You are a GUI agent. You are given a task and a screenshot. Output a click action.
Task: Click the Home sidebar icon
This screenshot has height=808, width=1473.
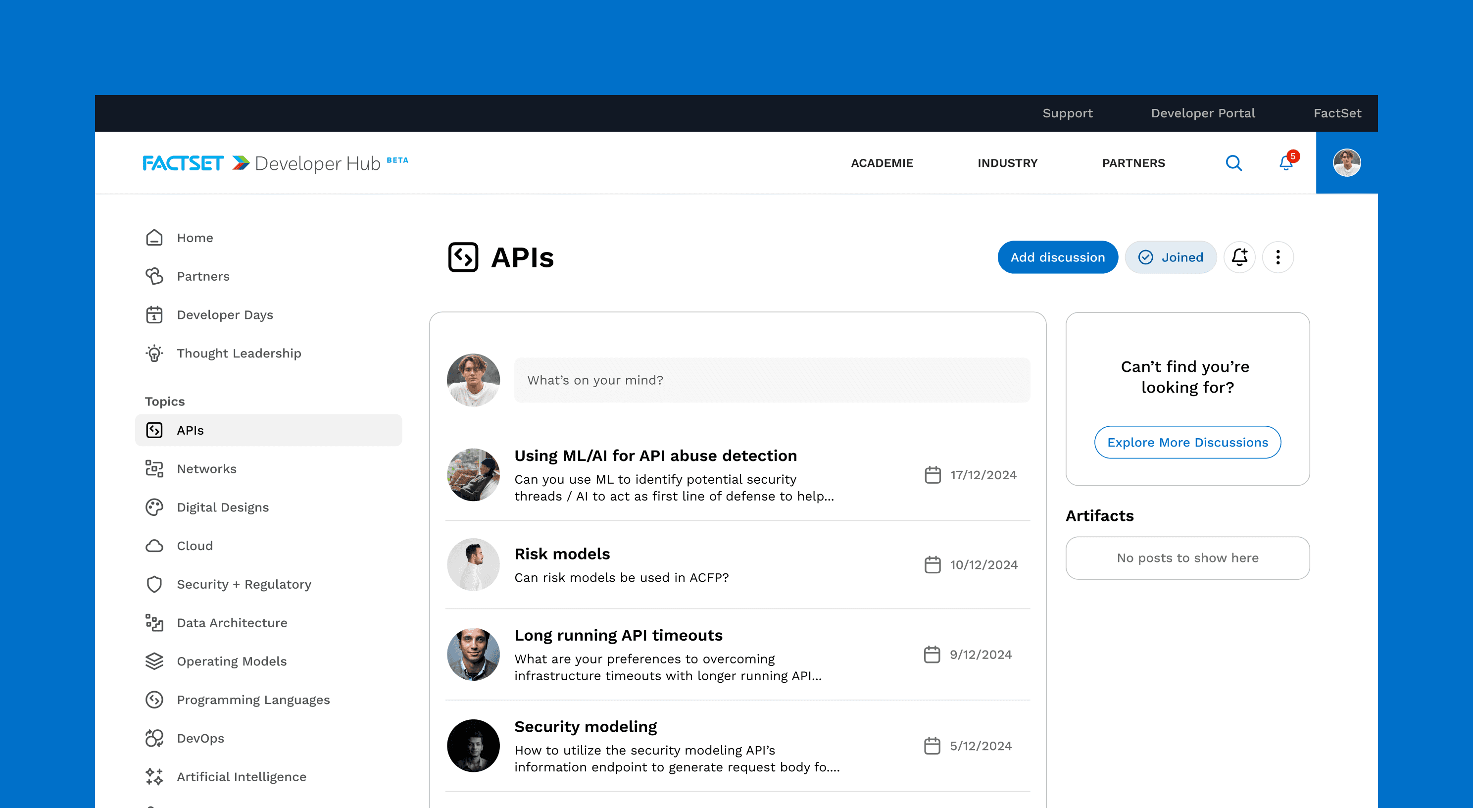154,238
